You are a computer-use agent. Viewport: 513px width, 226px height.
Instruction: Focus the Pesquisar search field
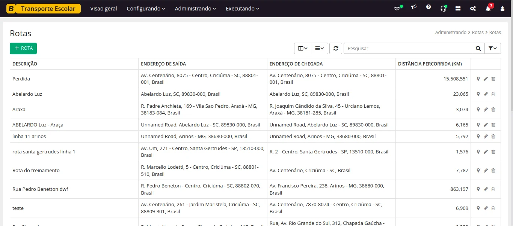click(x=407, y=48)
